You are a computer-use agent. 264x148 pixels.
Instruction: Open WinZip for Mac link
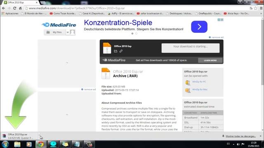[200, 90]
